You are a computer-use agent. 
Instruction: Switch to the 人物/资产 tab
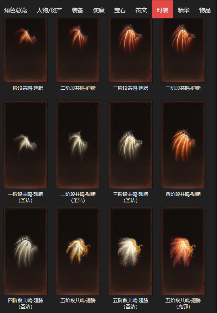click(x=49, y=10)
